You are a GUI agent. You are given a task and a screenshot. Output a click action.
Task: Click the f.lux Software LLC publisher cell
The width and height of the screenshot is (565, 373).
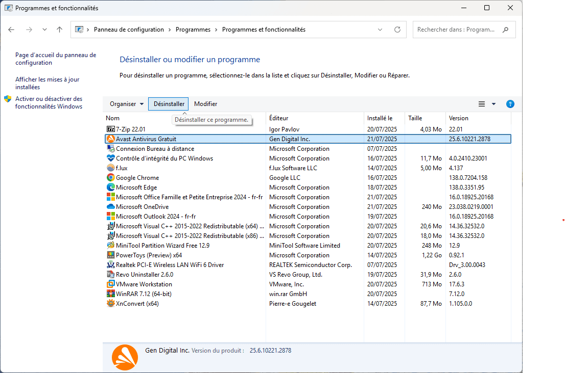click(293, 168)
